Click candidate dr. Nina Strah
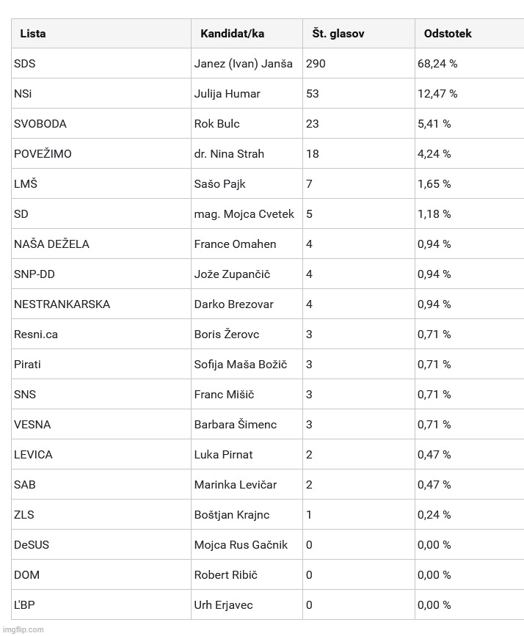The image size is (524, 636). pos(229,154)
